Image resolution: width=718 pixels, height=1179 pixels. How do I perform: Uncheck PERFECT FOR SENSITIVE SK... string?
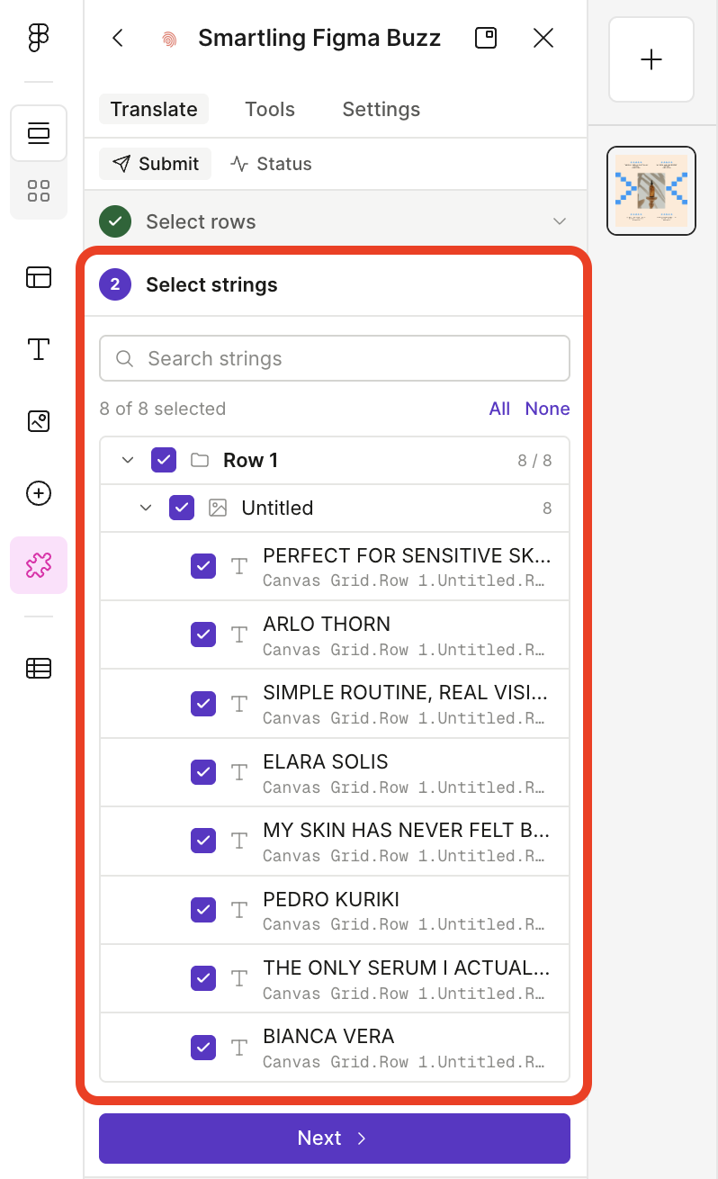coord(203,566)
